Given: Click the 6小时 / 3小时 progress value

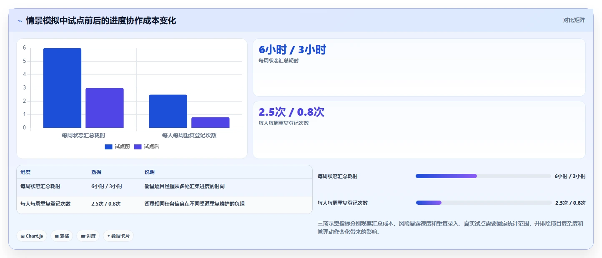Looking at the screenshot, I should click(x=570, y=176).
